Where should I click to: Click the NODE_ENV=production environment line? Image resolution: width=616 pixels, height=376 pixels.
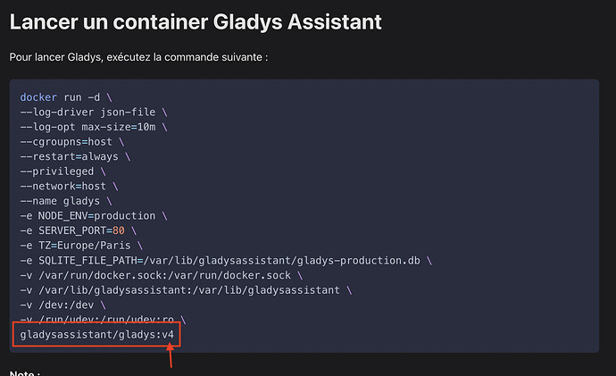(89, 216)
